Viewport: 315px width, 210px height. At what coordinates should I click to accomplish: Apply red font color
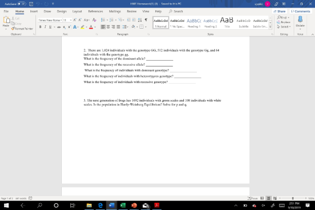pos(91,27)
